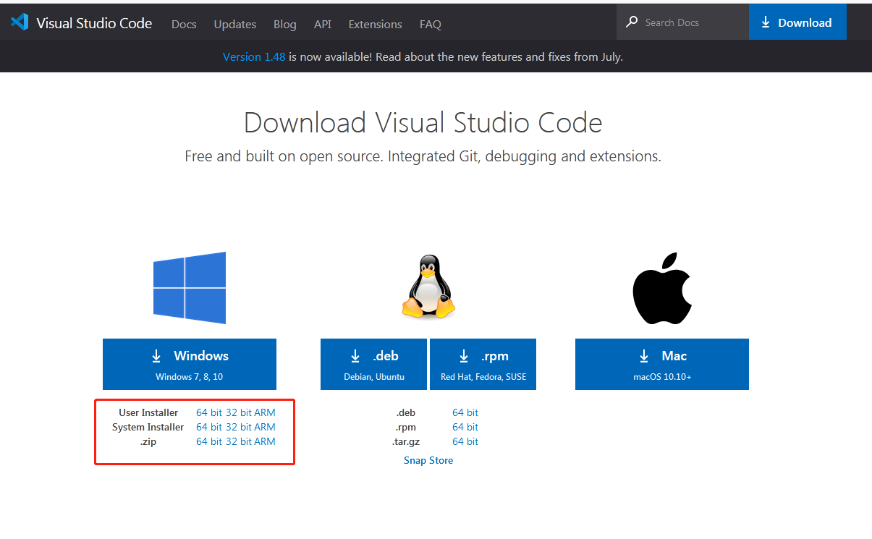872x539 pixels.
Task: Click the Download Visual Studio Code heading
Action: pyautogui.click(x=423, y=122)
